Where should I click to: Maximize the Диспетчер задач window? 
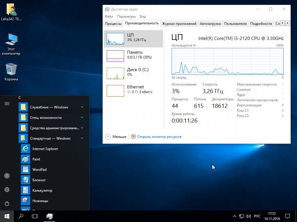point(271,9)
